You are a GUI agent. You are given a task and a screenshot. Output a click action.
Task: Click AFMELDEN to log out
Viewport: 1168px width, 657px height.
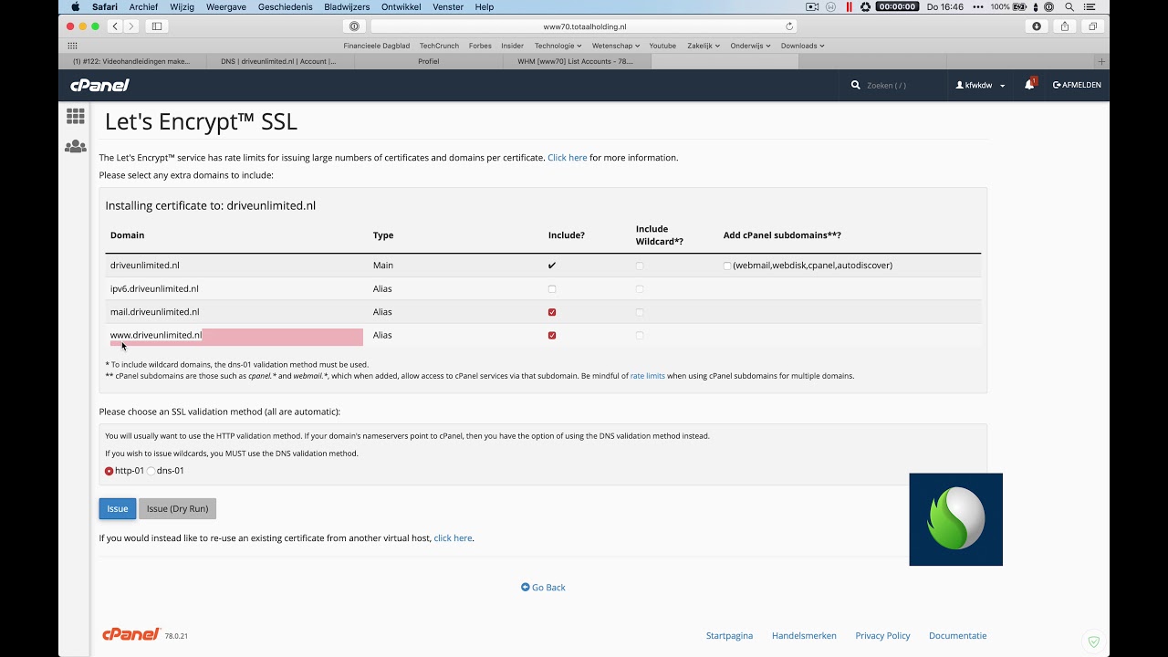coord(1078,85)
